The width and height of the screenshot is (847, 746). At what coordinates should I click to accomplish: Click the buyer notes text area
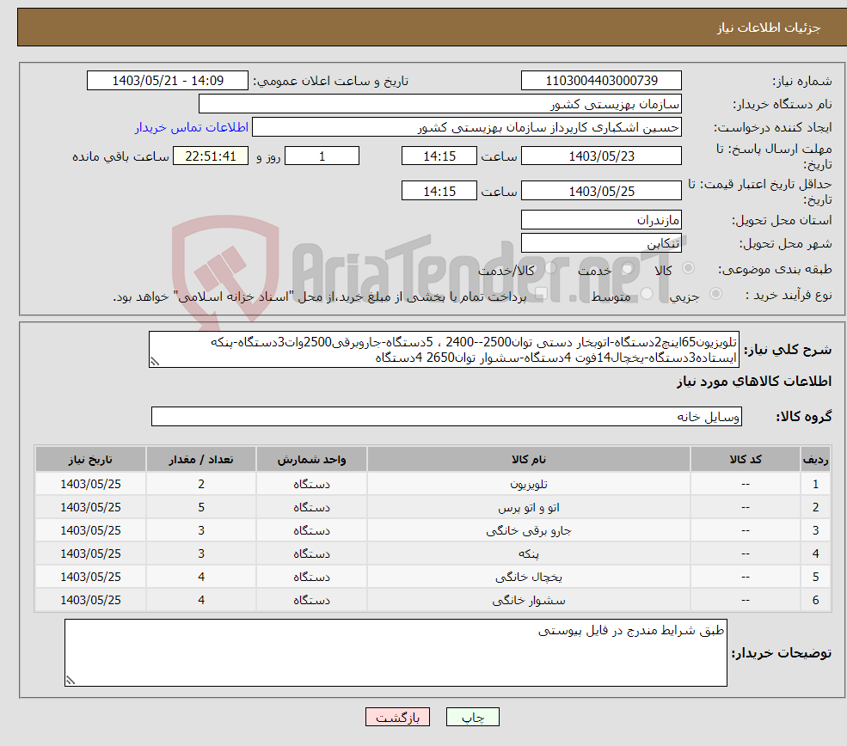396,652
